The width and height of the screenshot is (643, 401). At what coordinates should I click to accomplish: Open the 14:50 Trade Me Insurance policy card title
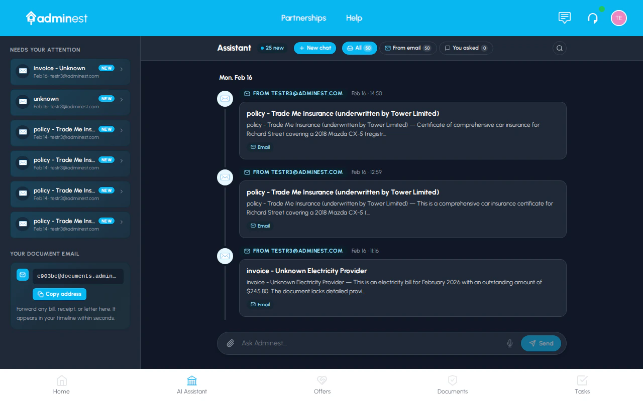(343, 114)
